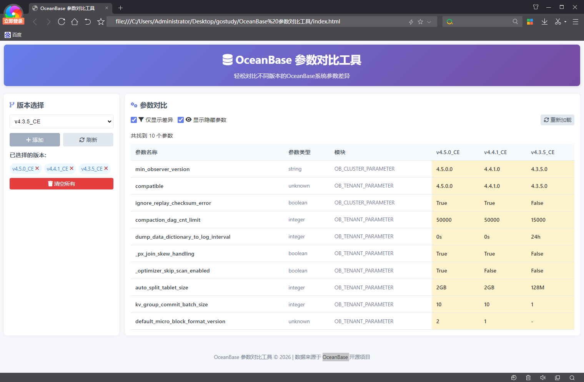The height and width of the screenshot is (382, 584).
Task: Click the scissors screenshot tool icon
Action: pyautogui.click(x=558, y=22)
